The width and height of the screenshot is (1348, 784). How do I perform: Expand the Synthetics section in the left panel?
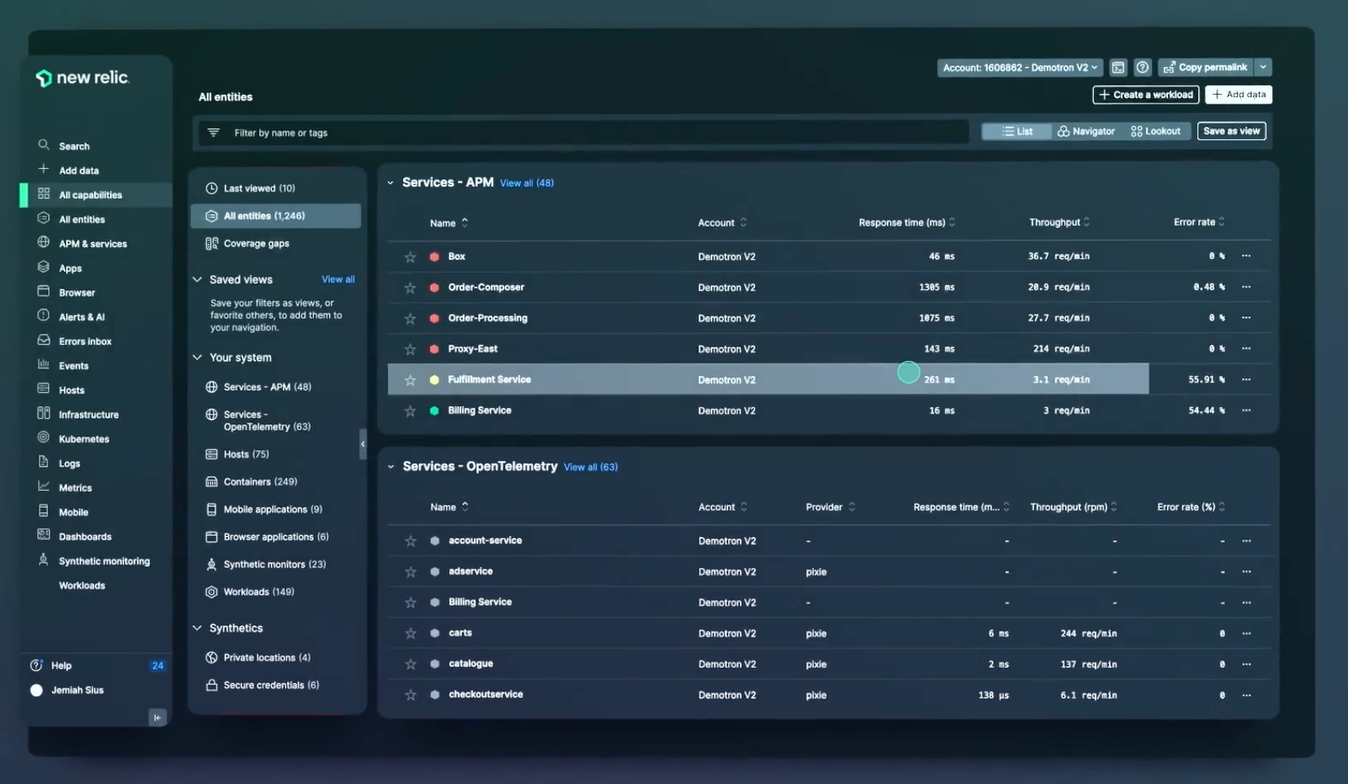click(x=198, y=628)
